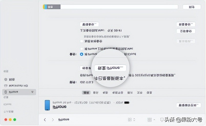Screen dimensions: 206x126
Task: Switch to the second tab next to General
Action: pos(96,93)
